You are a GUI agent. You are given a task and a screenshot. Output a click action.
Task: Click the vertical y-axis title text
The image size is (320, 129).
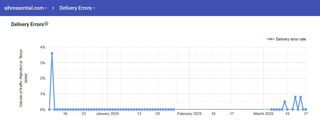[x=23, y=78]
